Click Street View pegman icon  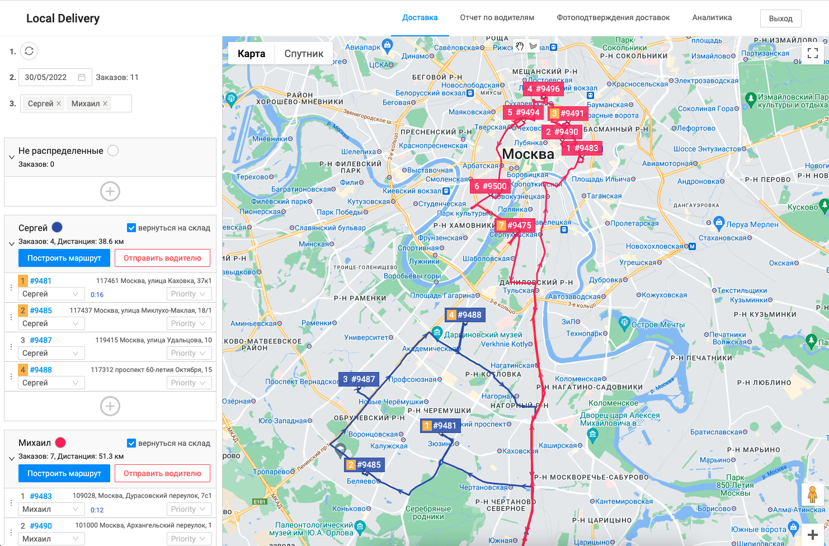coord(812,495)
